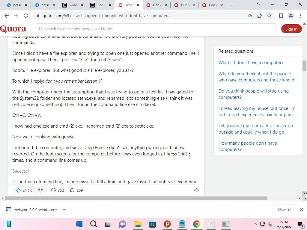Open 'I dread leaving my house' question

point(258,111)
